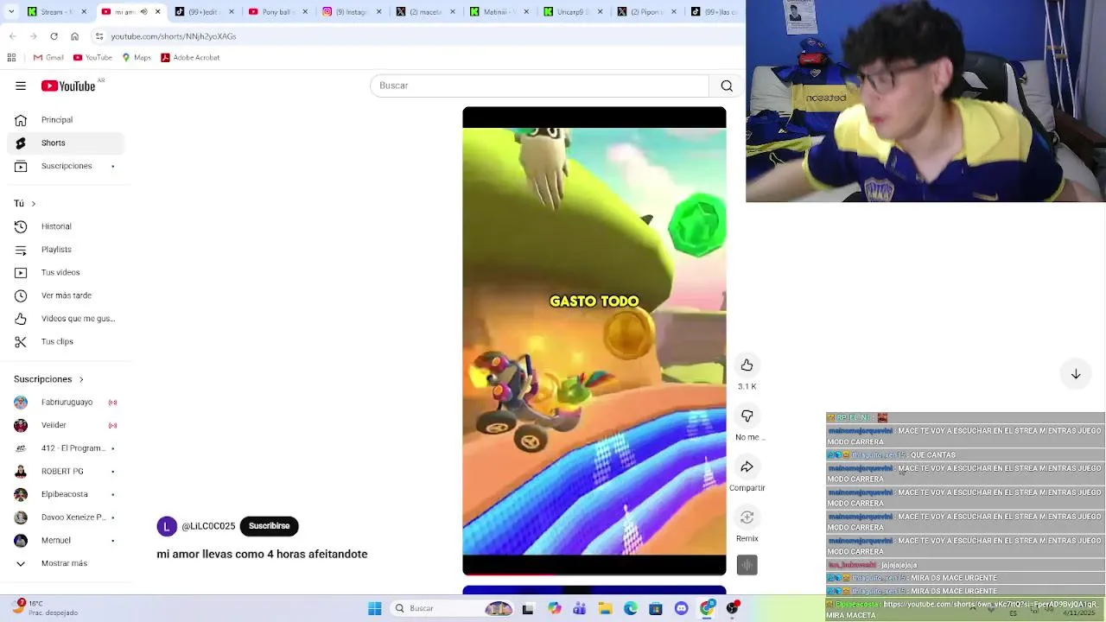The image size is (1106, 622).
Task: Click the search magnifier button
Action: pos(727,86)
